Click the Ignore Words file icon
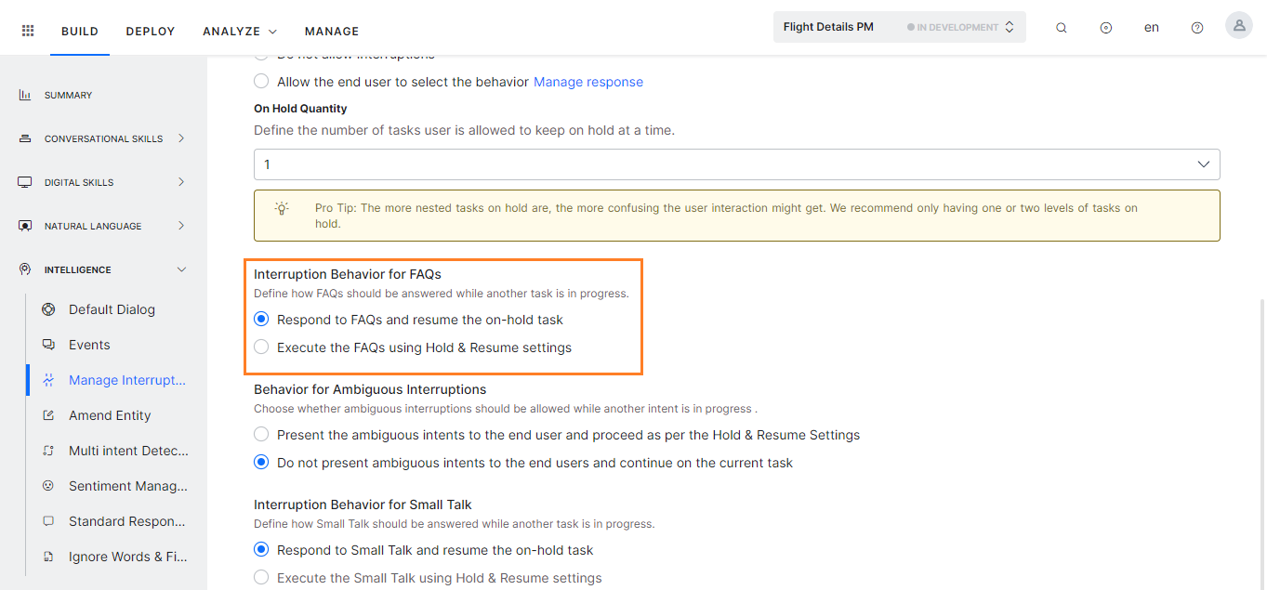 point(48,557)
